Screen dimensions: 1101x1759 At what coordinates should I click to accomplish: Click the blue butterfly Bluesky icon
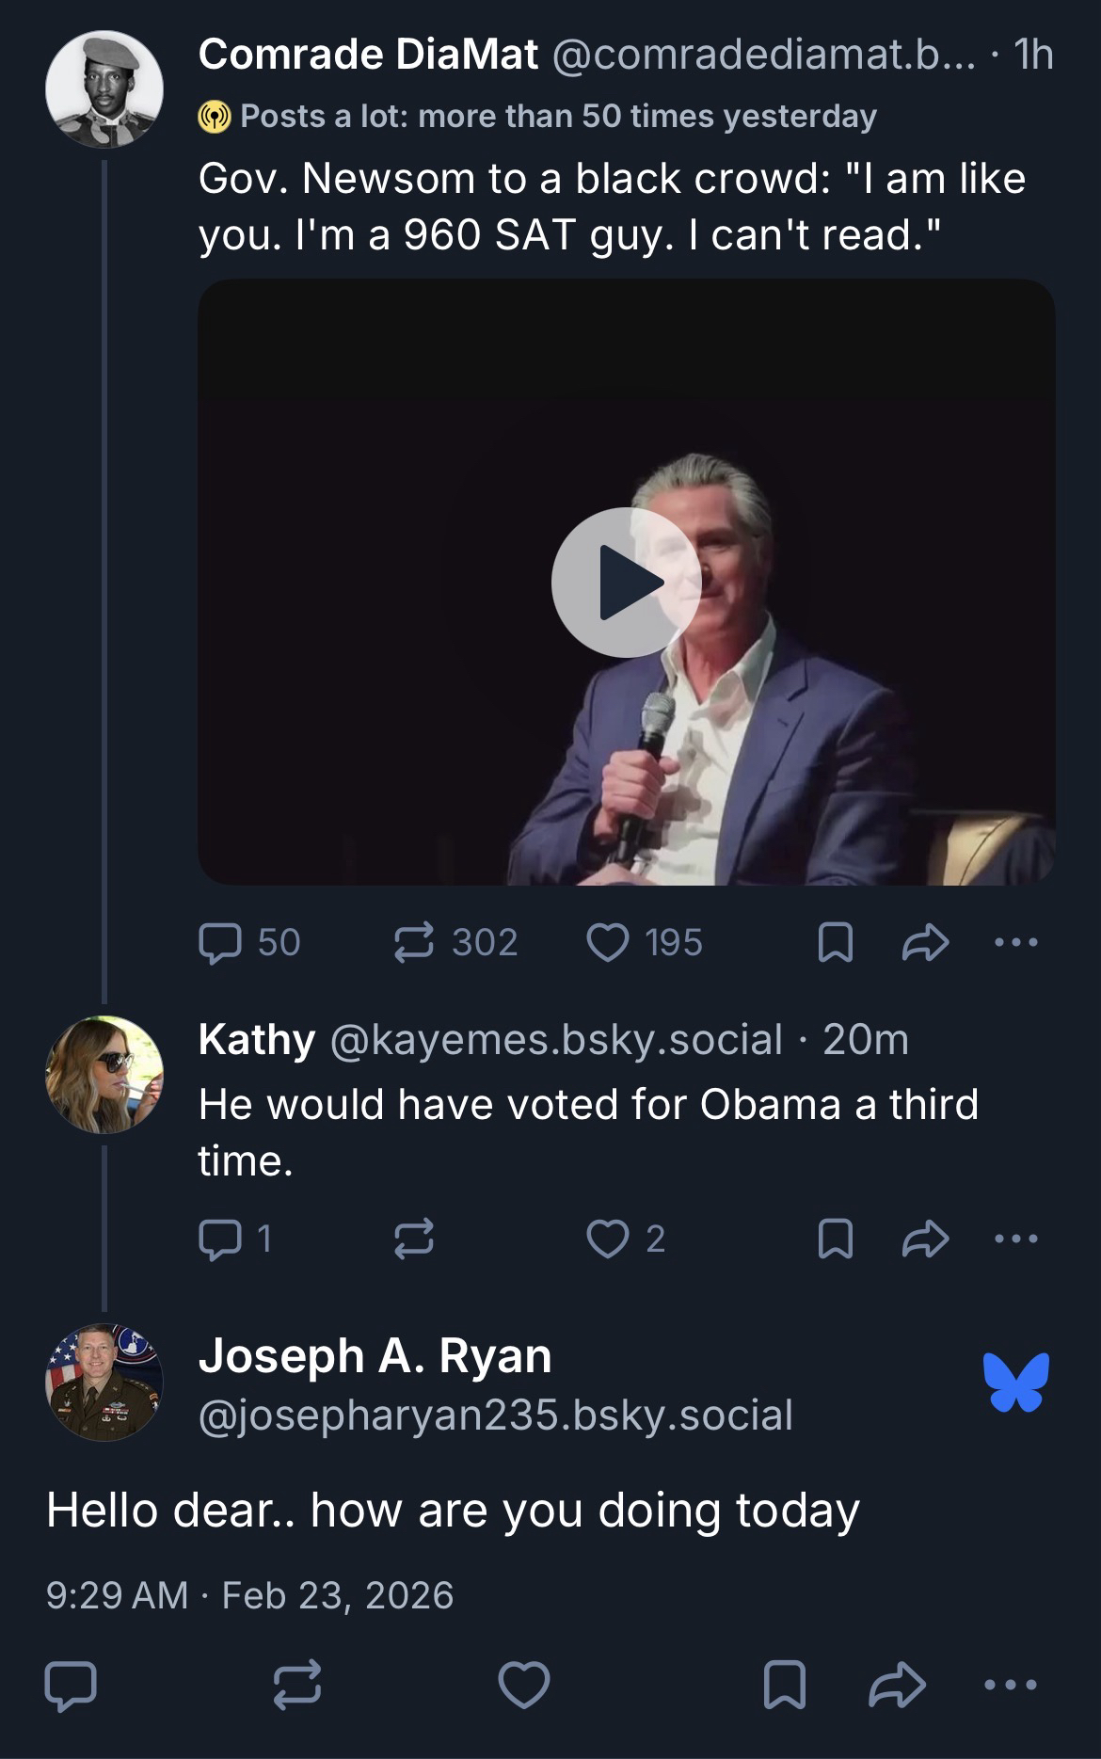pyautogui.click(x=1016, y=1382)
